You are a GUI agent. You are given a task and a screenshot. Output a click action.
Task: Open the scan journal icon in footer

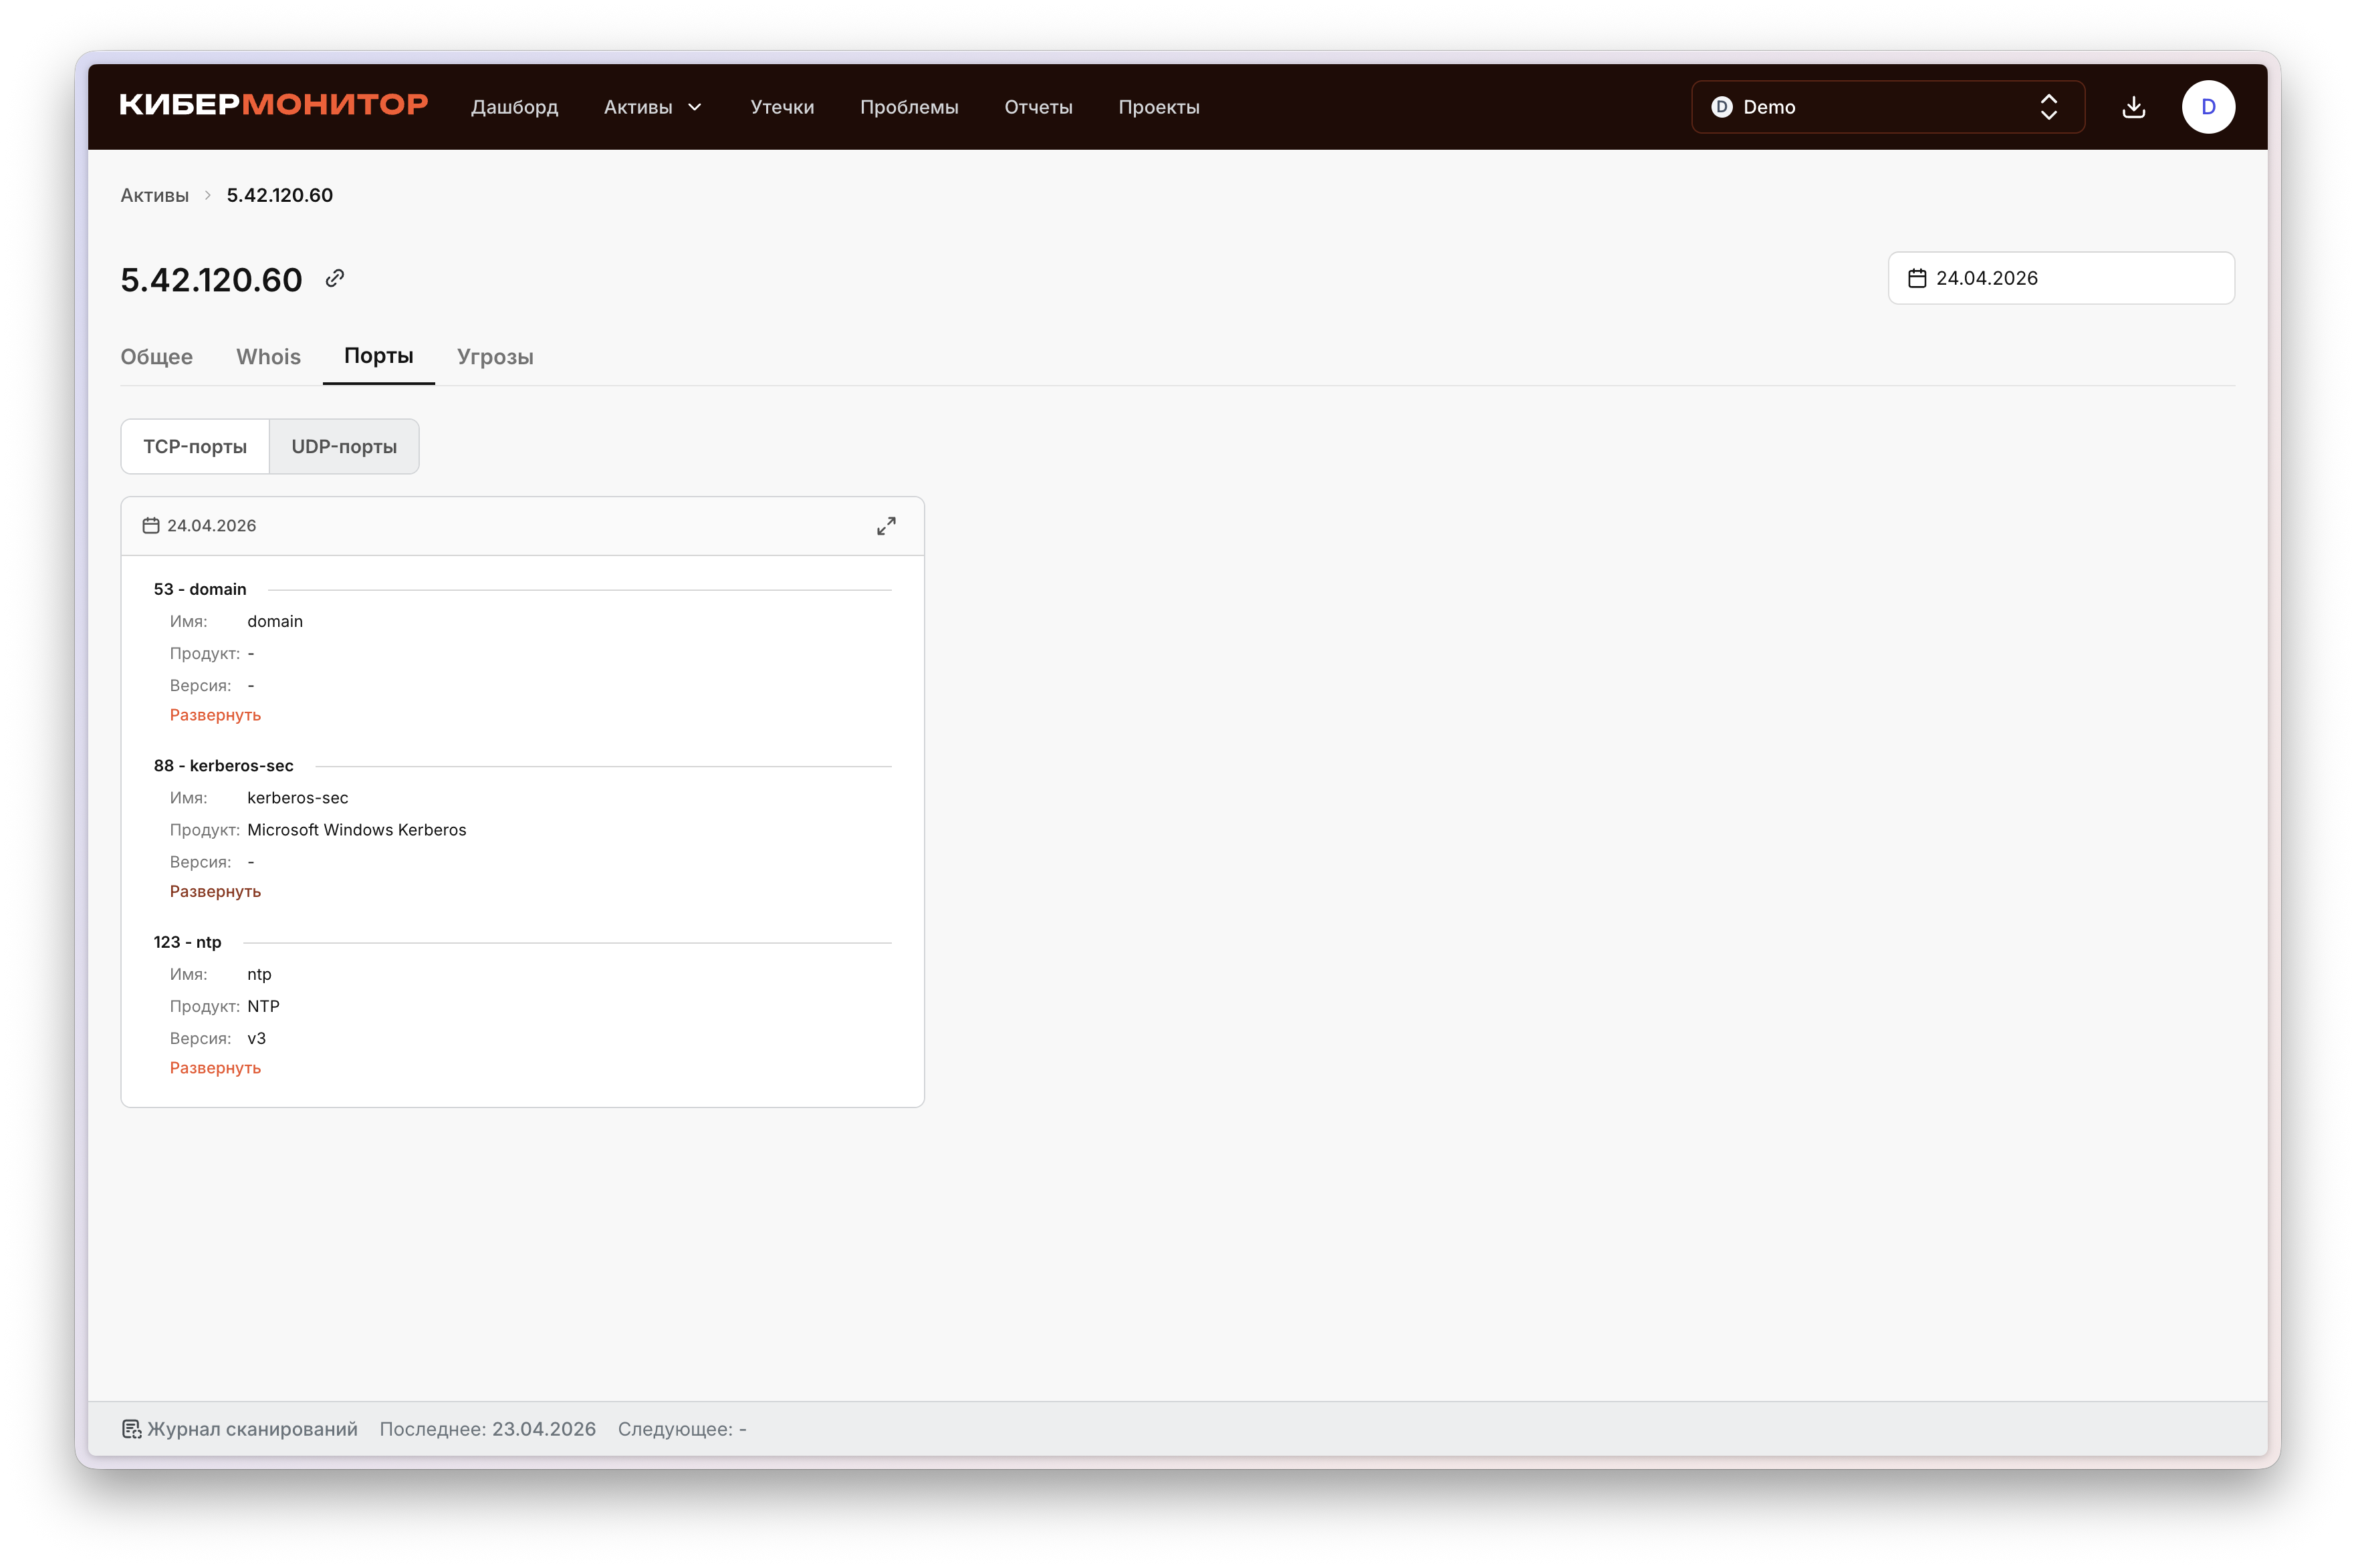(132, 1429)
